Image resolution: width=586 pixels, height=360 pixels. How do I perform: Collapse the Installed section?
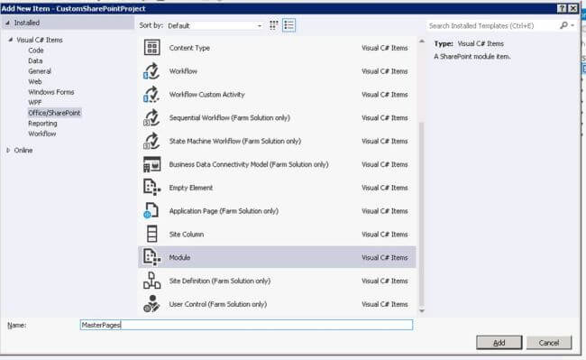click(x=7, y=23)
